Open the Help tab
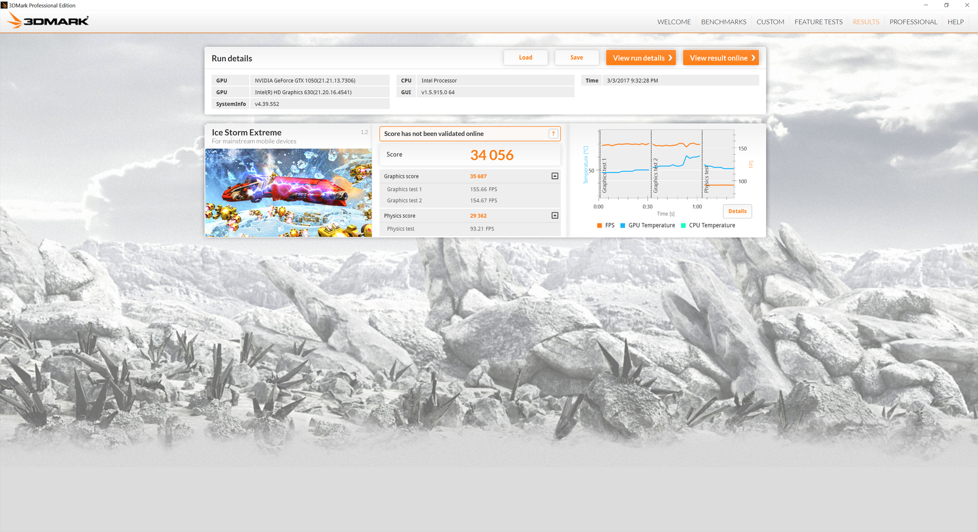978x532 pixels. tap(956, 22)
